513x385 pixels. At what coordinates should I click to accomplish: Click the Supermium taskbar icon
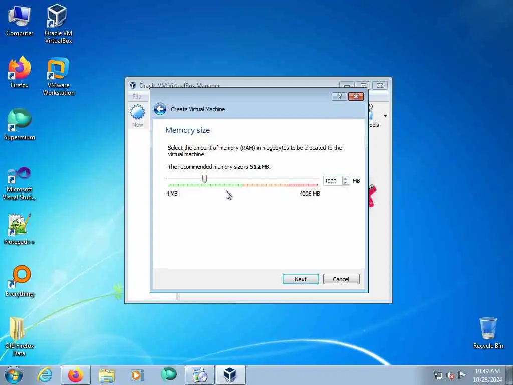[169, 375]
